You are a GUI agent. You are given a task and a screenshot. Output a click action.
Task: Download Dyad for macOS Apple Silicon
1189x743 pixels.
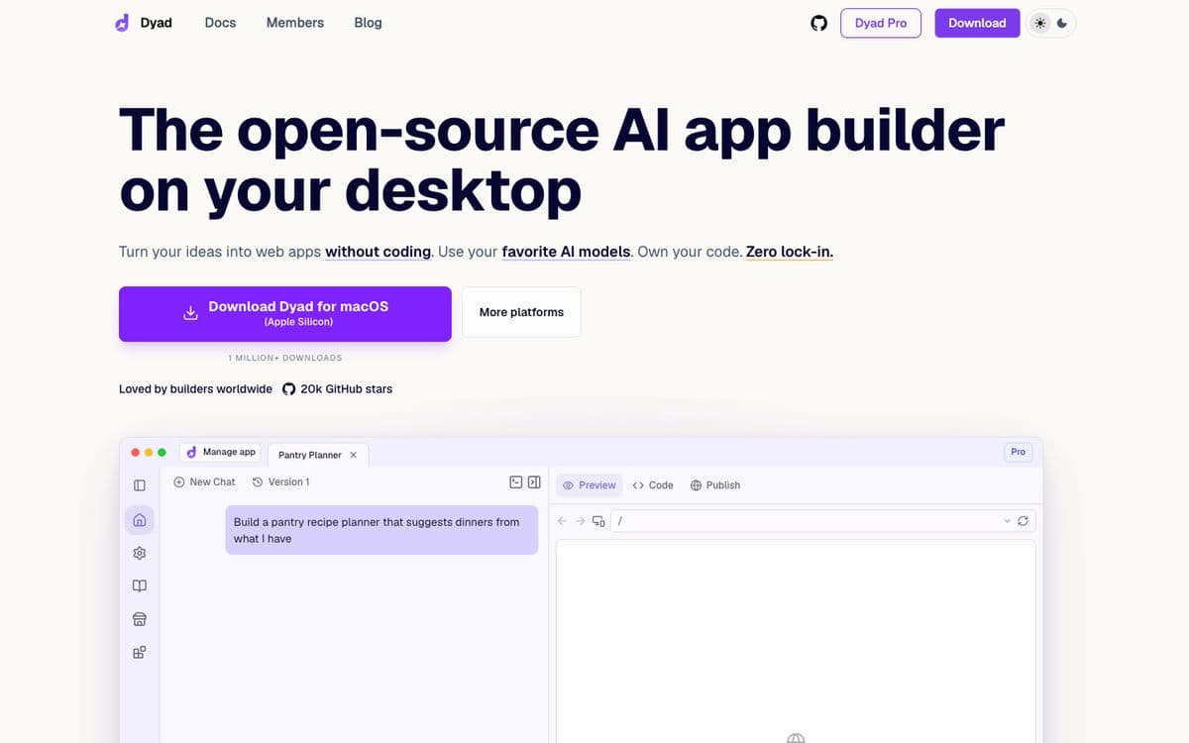285,314
